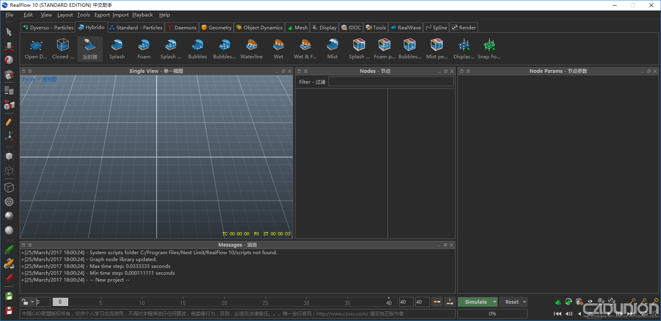This screenshot has width=661, height=321.
Task: Minimize the Node Params panel
Action: click(642, 71)
